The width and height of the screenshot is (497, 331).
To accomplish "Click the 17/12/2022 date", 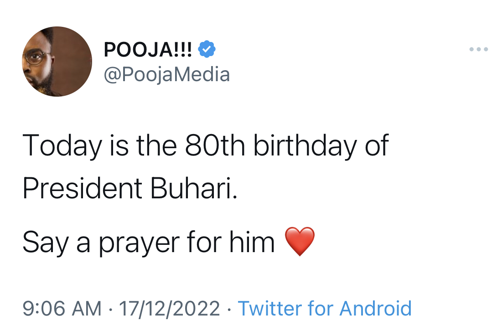I will (169, 309).
